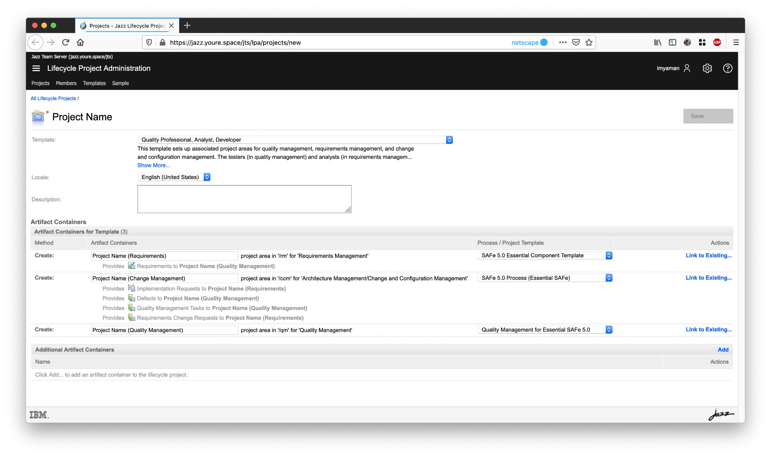This screenshot has width=771, height=457.
Task: Open the help question mark menu
Action: pos(727,68)
